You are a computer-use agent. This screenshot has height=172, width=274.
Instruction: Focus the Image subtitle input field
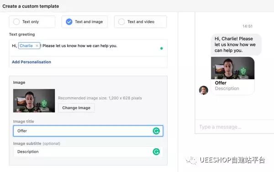[88, 152]
